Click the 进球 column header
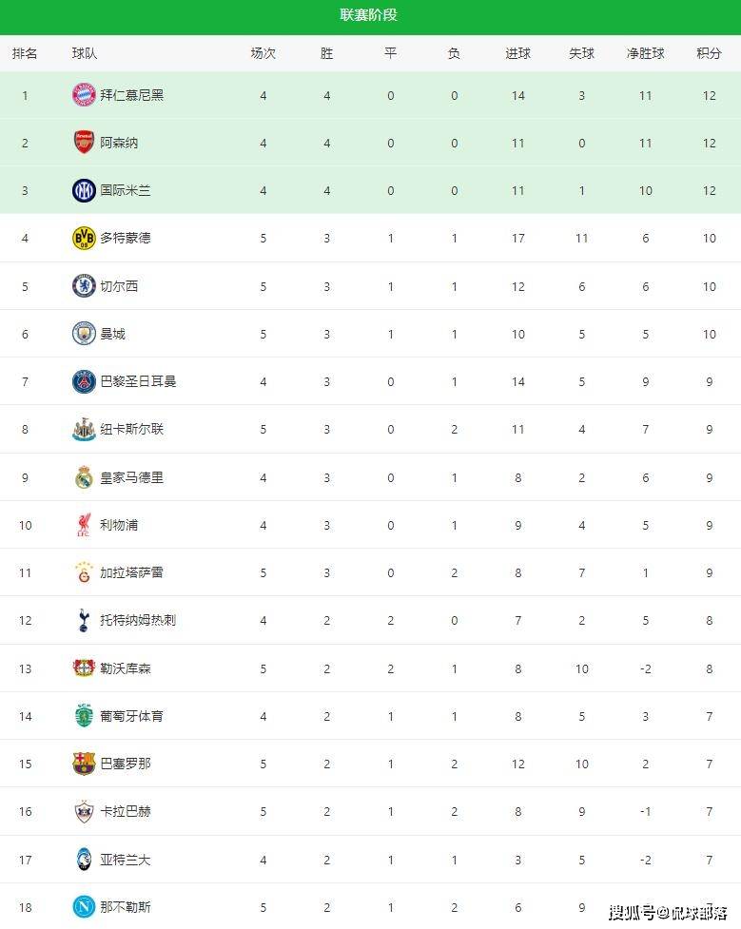Image resolution: width=741 pixels, height=929 pixels. coord(517,53)
